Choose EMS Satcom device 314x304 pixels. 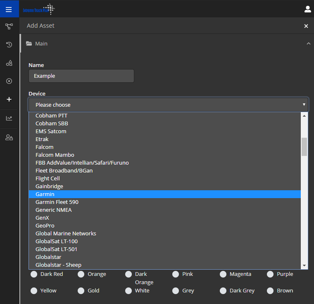(164, 132)
